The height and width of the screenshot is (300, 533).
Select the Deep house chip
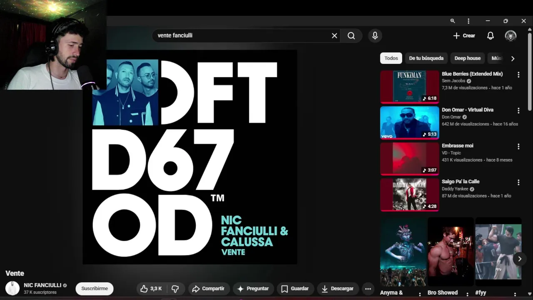tap(467, 58)
